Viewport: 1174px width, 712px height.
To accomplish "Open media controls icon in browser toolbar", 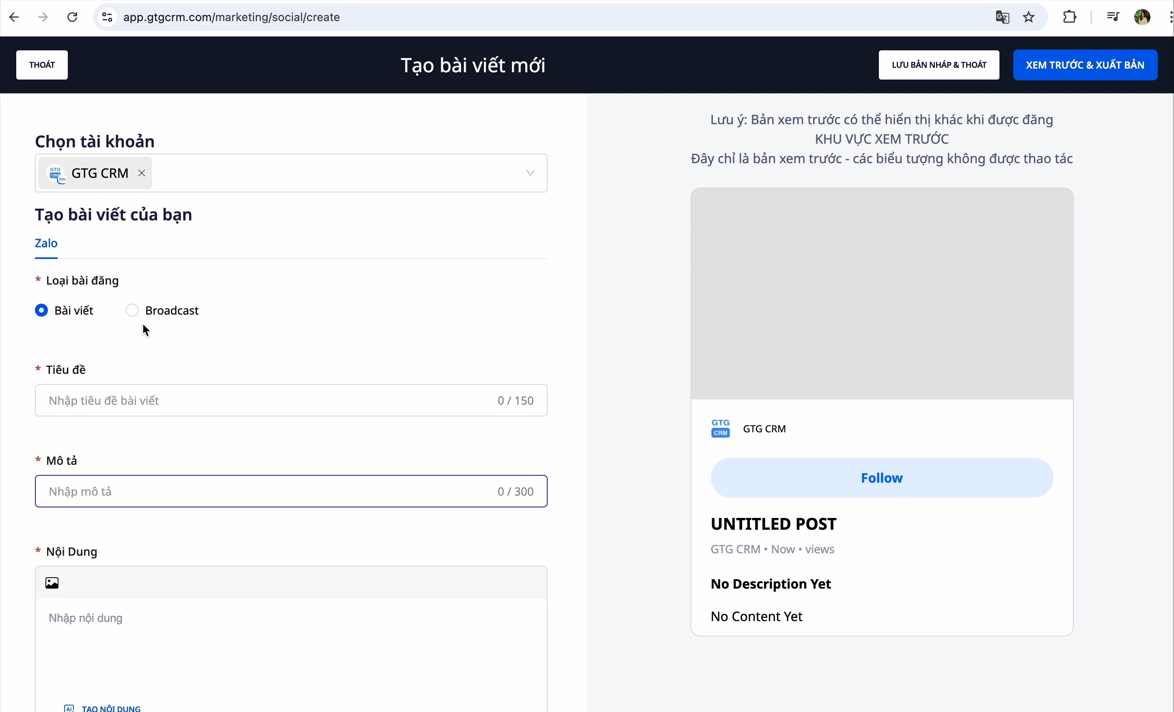I will point(1113,17).
